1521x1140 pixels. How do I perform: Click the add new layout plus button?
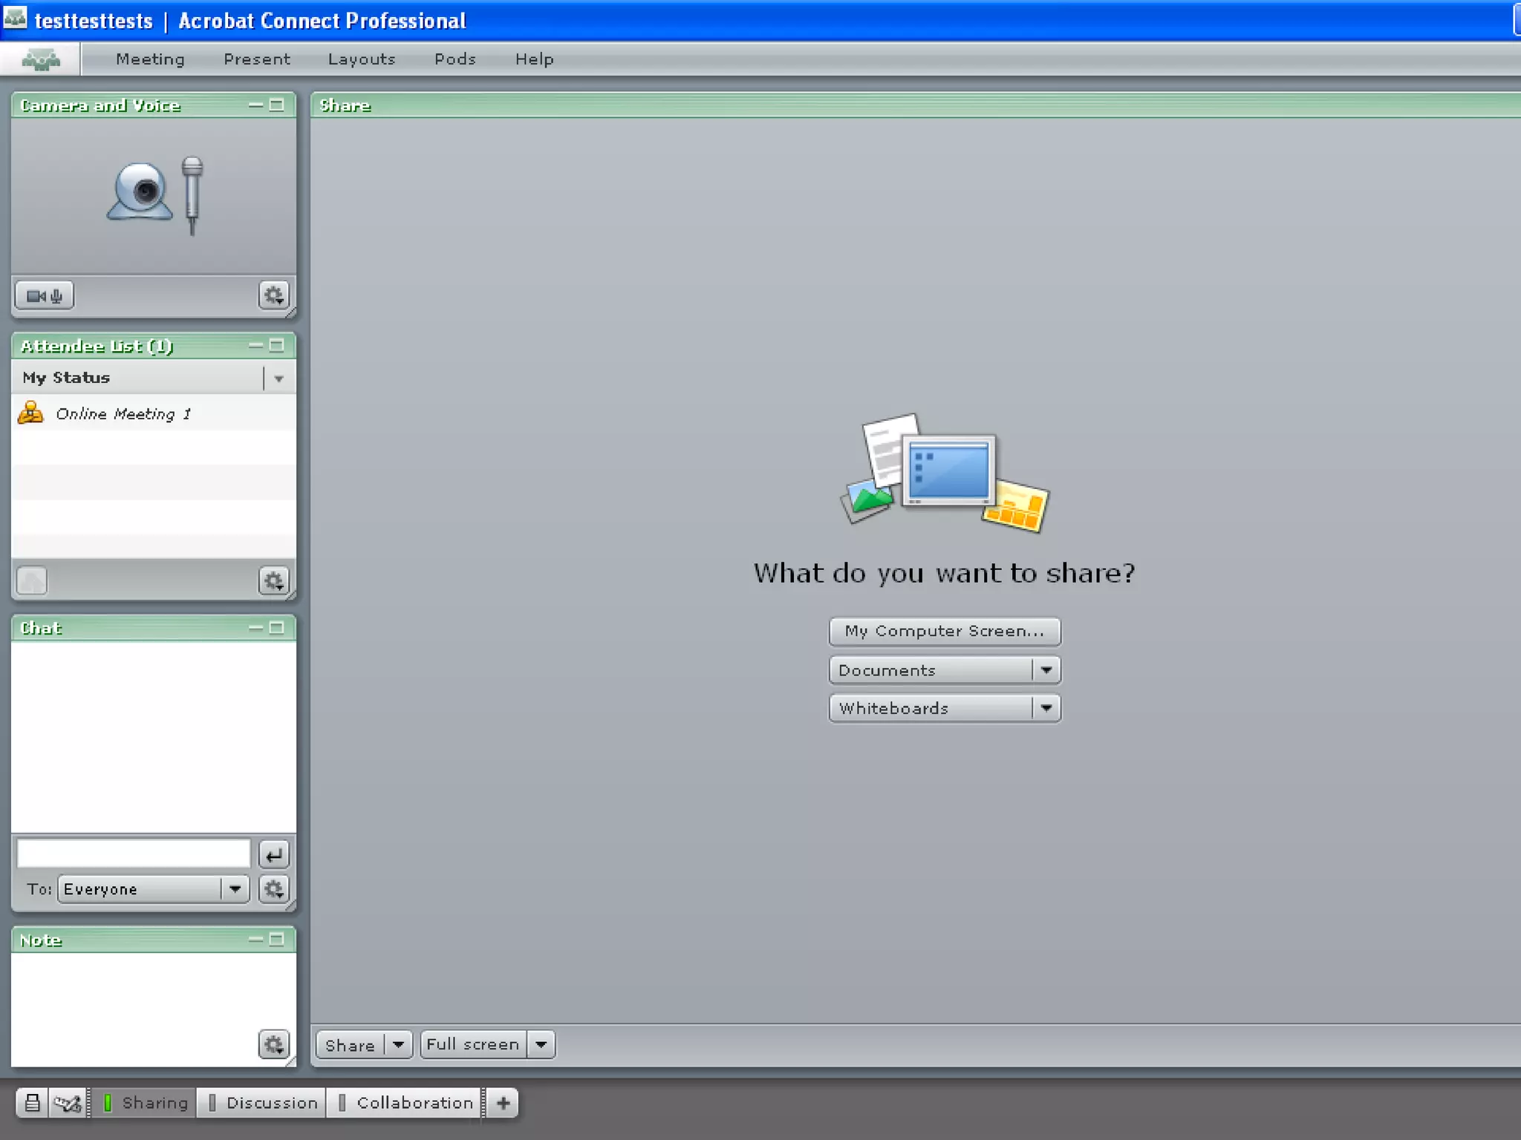503,1103
